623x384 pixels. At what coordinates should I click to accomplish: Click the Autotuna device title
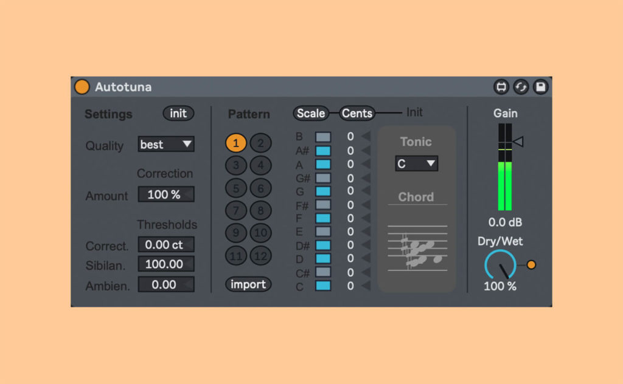[x=123, y=87]
